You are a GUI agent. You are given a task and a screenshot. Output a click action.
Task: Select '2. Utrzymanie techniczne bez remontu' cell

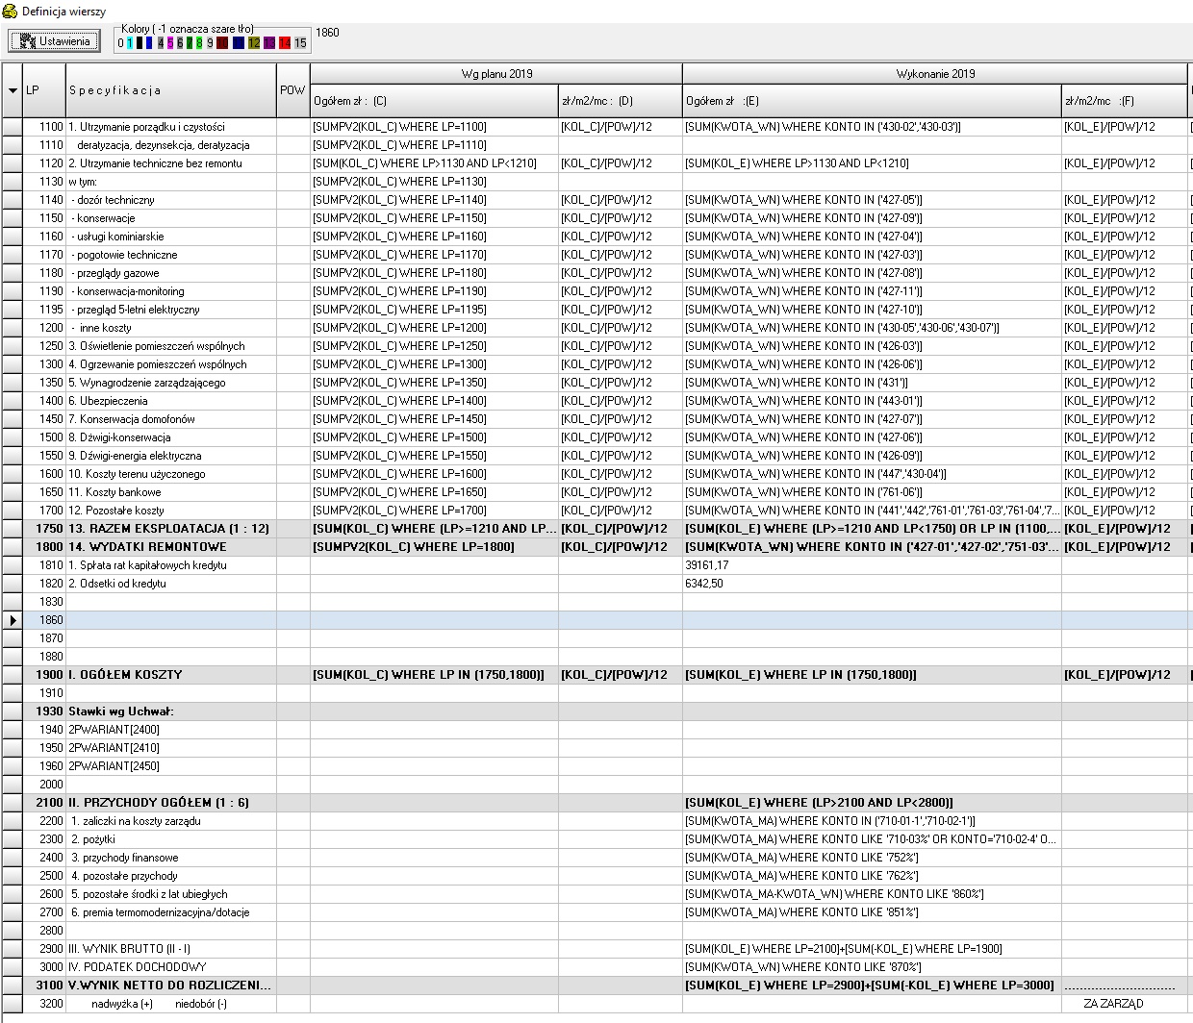[x=171, y=163]
